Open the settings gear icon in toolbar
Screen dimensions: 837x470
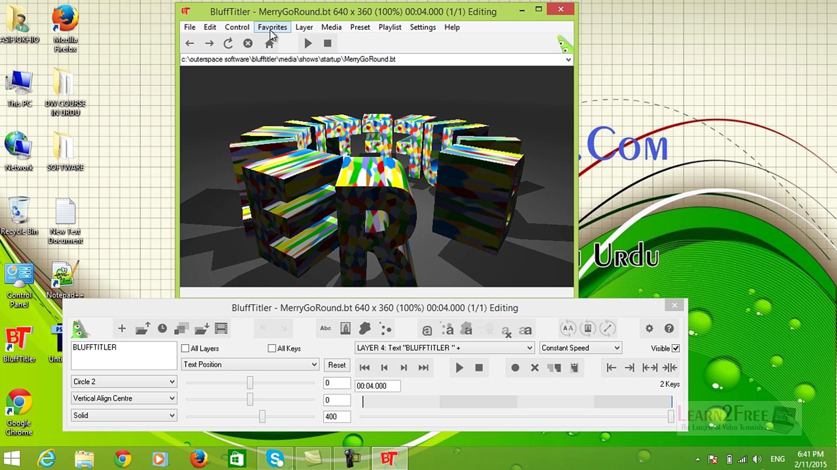[x=649, y=329]
